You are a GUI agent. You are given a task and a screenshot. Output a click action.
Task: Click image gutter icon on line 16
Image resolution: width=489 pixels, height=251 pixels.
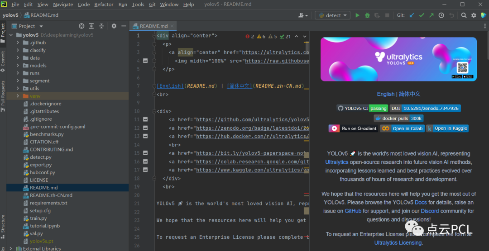pyautogui.click(x=145, y=161)
